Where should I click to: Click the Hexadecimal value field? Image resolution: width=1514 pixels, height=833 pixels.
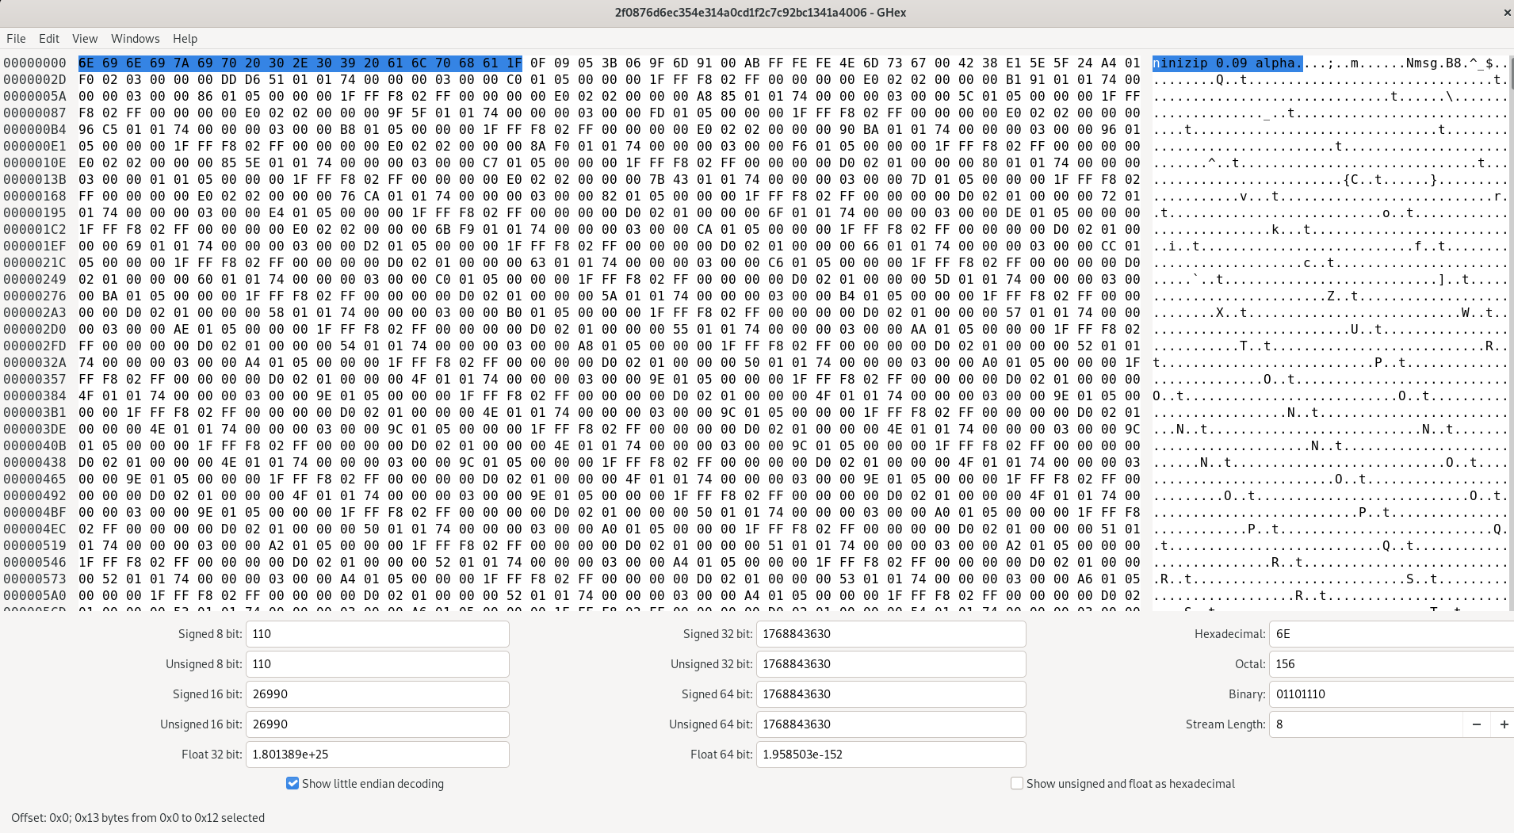[x=1391, y=634]
